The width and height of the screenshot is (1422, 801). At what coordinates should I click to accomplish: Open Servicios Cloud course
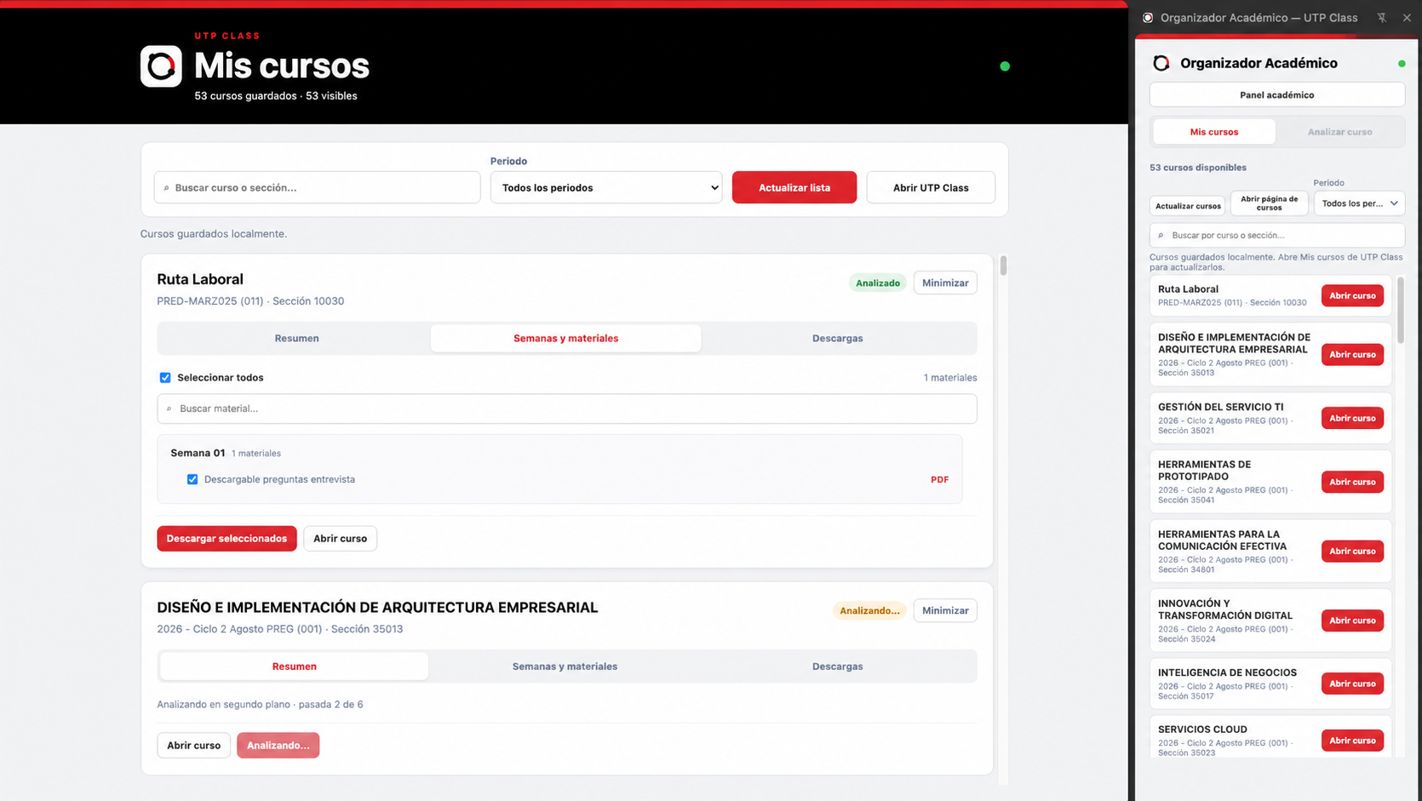point(1352,741)
